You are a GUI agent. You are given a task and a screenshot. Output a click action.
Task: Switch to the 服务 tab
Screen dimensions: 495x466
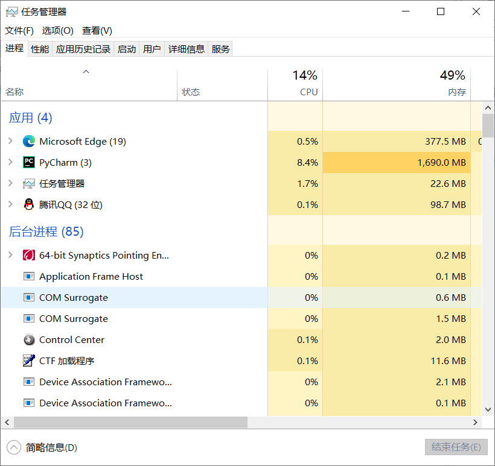coord(220,49)
